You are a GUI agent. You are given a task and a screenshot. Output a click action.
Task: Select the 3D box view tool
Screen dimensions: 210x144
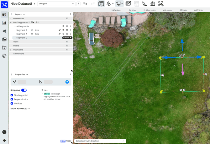point(101,4)
